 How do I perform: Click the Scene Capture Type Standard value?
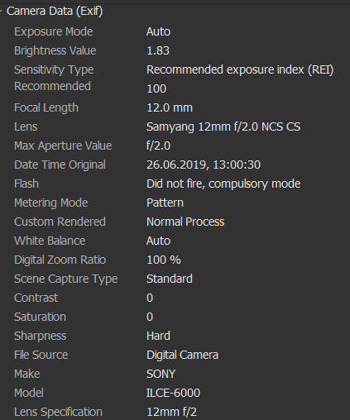(x=170, y=279)
